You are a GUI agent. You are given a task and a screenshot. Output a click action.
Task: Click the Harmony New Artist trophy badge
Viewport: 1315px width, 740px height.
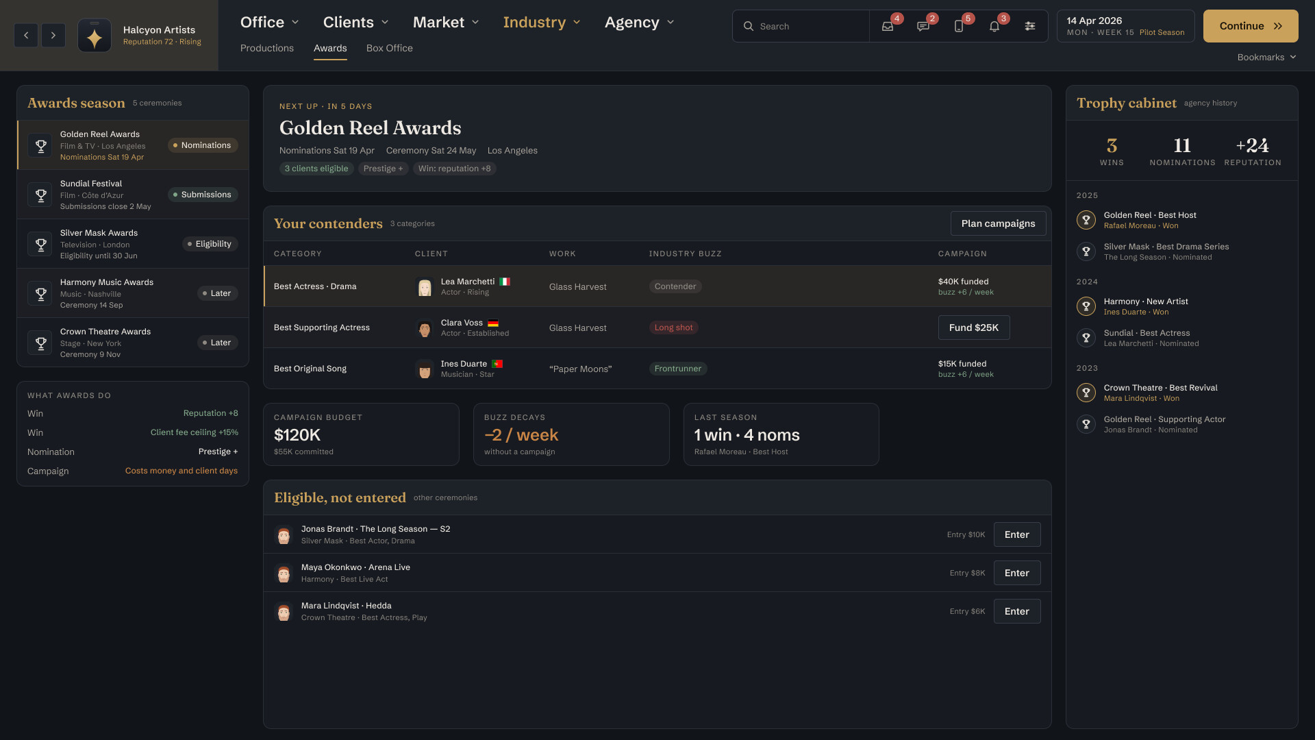click(1086, 306)
